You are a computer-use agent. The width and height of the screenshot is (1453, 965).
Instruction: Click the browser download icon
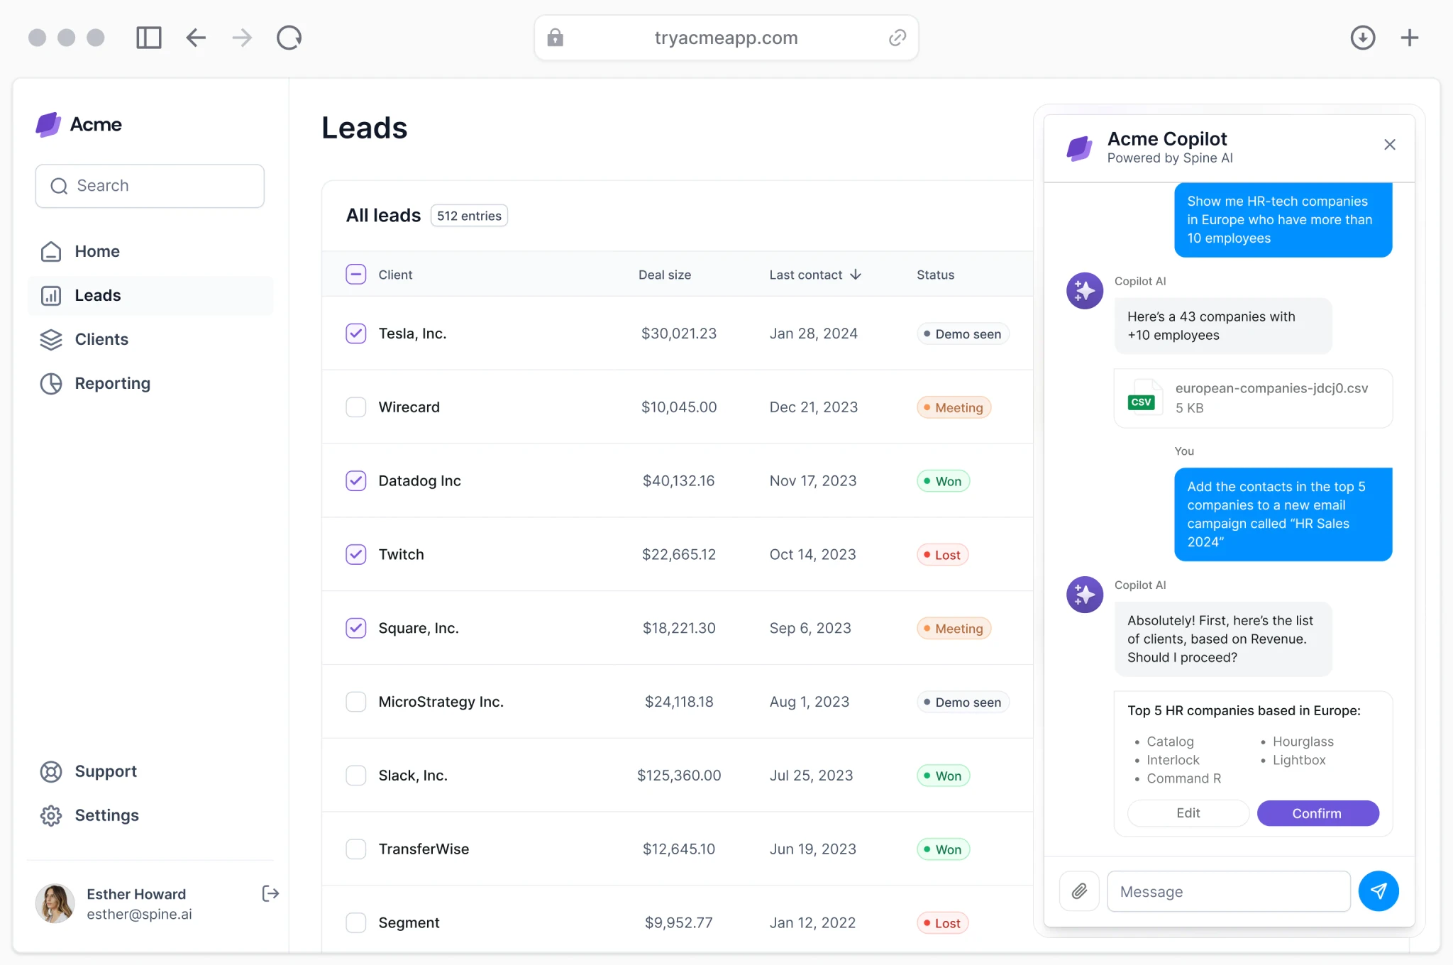tap(1363, 38)
